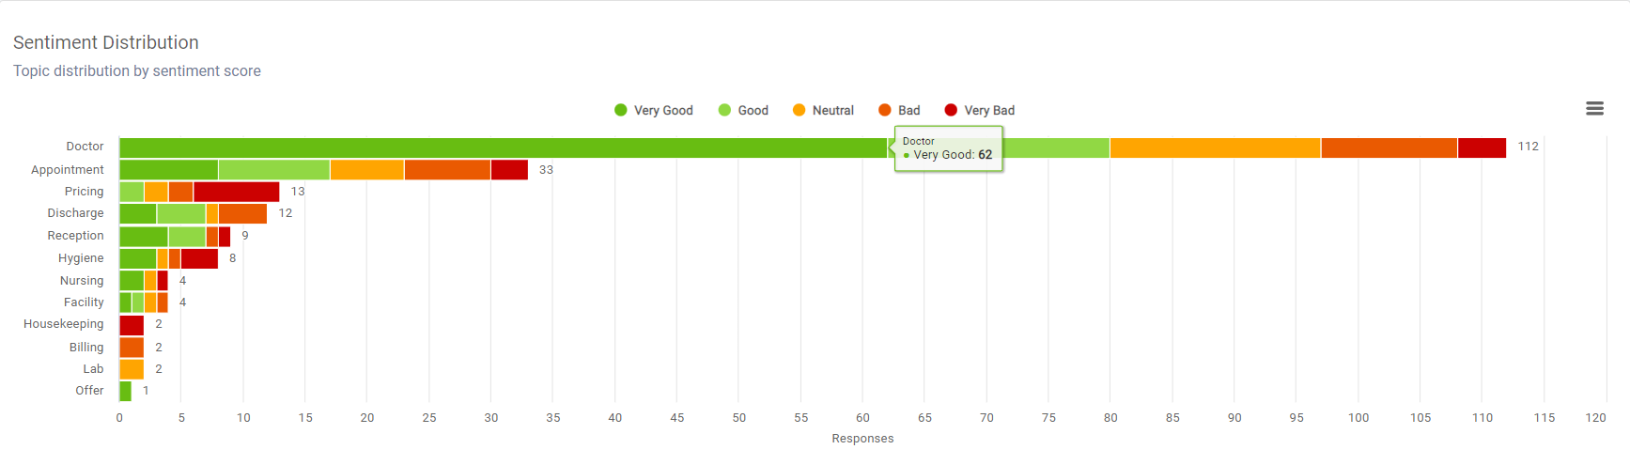Click the Pricing bar's Very Bad segment
Screen dimensions: 1630x465
click(x=236, y=192)
